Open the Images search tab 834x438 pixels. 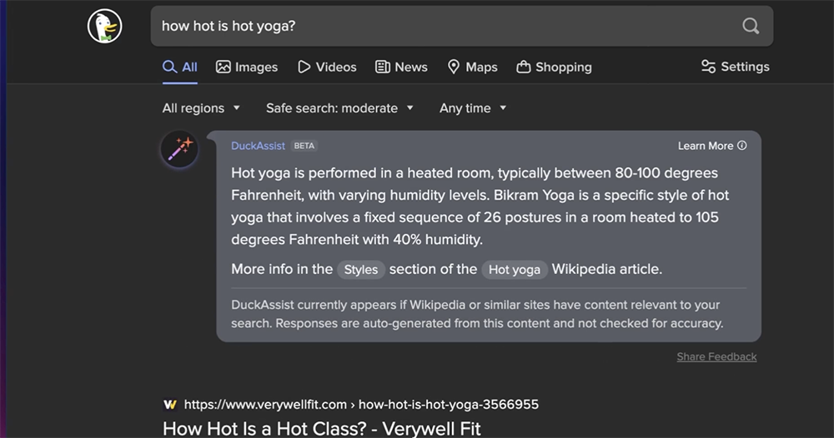point(247,67)
